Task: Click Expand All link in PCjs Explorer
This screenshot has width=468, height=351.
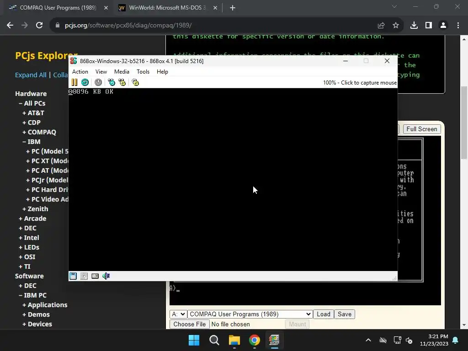Action: click(31, 75)
